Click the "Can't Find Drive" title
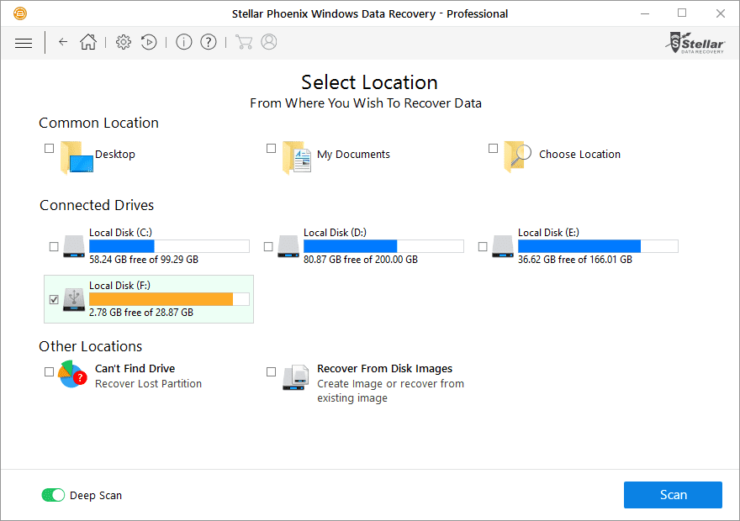 tap(135, 368)
